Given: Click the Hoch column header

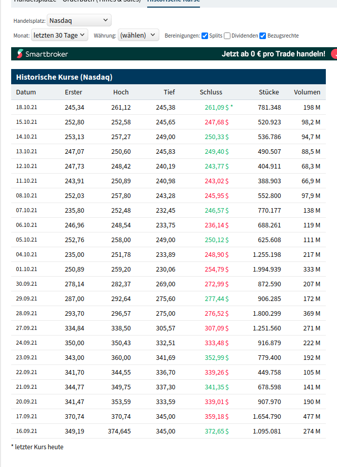Looking at the screenshot, I should tap(121, 92).
